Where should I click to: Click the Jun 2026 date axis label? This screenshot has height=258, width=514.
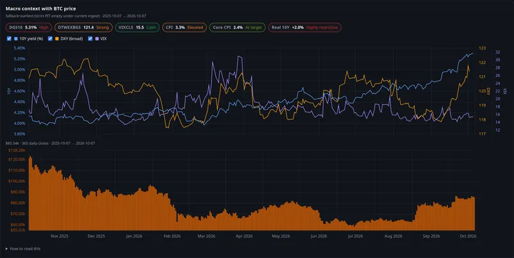click(x=318, y=236)
